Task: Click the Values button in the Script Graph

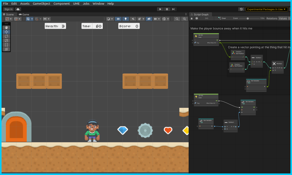Action: point(283,18)
